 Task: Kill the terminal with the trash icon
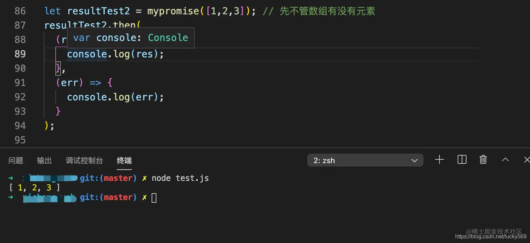483,160
